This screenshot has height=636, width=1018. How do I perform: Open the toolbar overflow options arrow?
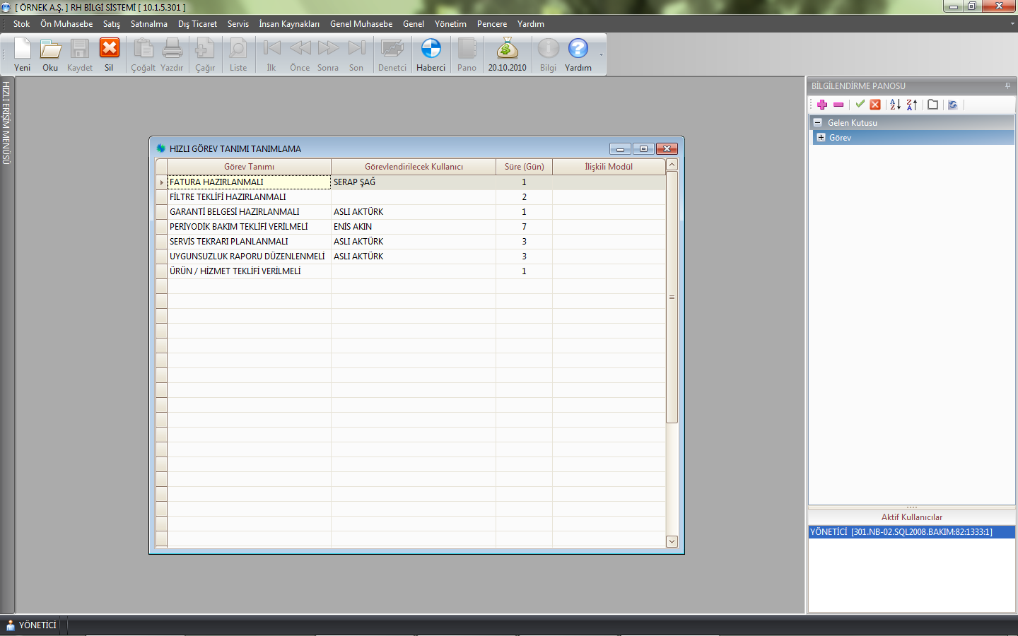[x=601, y=55]
